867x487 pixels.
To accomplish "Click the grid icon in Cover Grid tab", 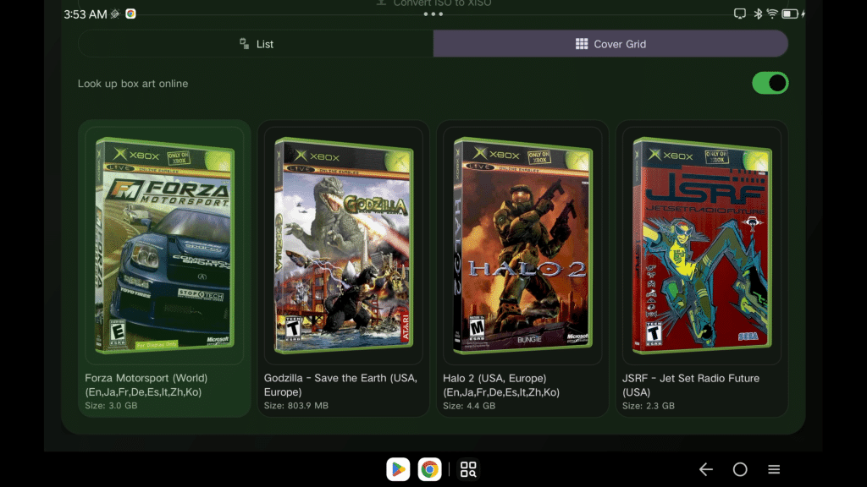I will pos(581,44).
